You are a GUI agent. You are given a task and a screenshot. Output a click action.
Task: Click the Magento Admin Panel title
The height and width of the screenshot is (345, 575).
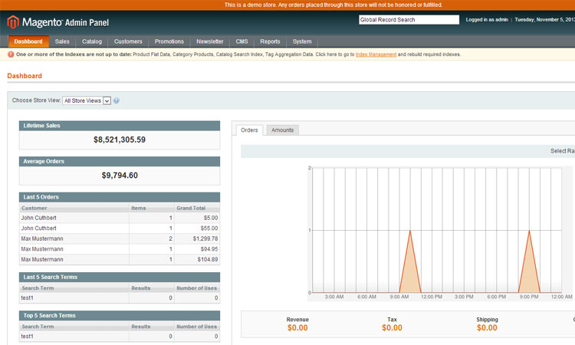(65, 22)
